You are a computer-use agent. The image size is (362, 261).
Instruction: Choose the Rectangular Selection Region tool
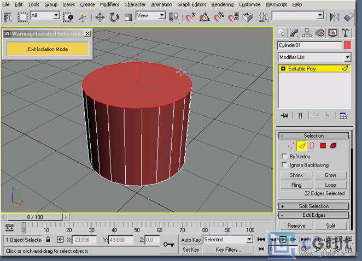coord(22,17)
